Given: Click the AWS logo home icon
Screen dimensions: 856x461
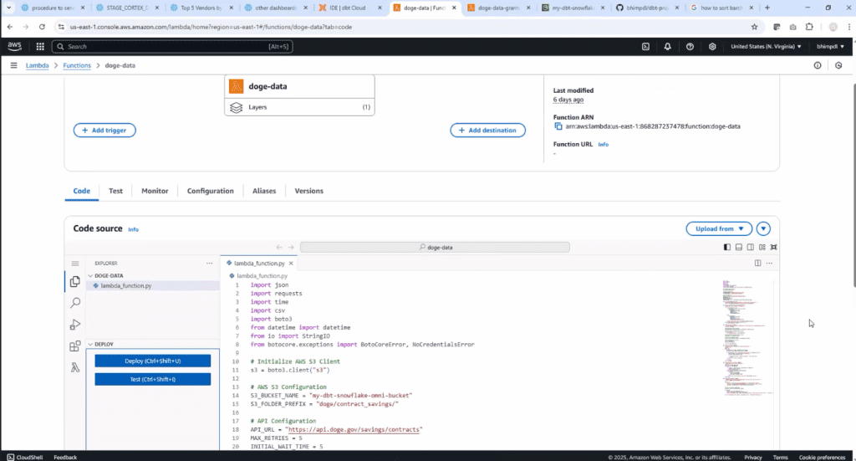Looking at the screenshot, I should tap(15, 46).
